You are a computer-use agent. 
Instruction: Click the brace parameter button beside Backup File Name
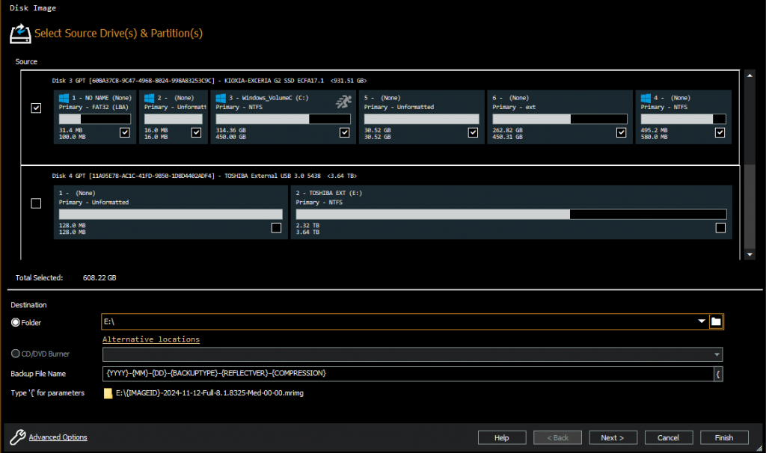pyautogui.click(x=718, y=374)
